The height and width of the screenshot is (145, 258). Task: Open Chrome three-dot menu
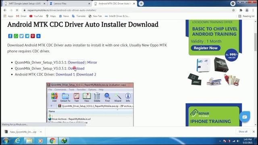pyautogui.click(x=253, y=10)
